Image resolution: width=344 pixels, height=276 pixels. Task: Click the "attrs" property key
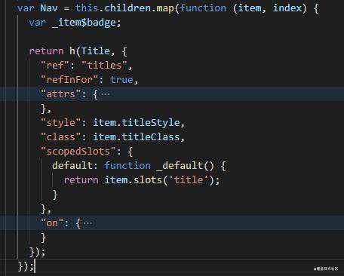(x=60, y=94)
